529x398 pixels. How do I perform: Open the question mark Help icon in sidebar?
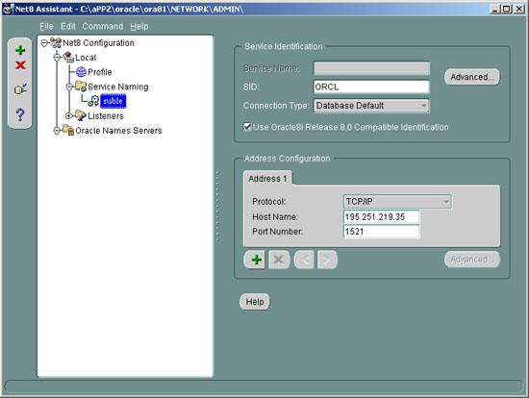pyautogui.click(x=20, y=114)
